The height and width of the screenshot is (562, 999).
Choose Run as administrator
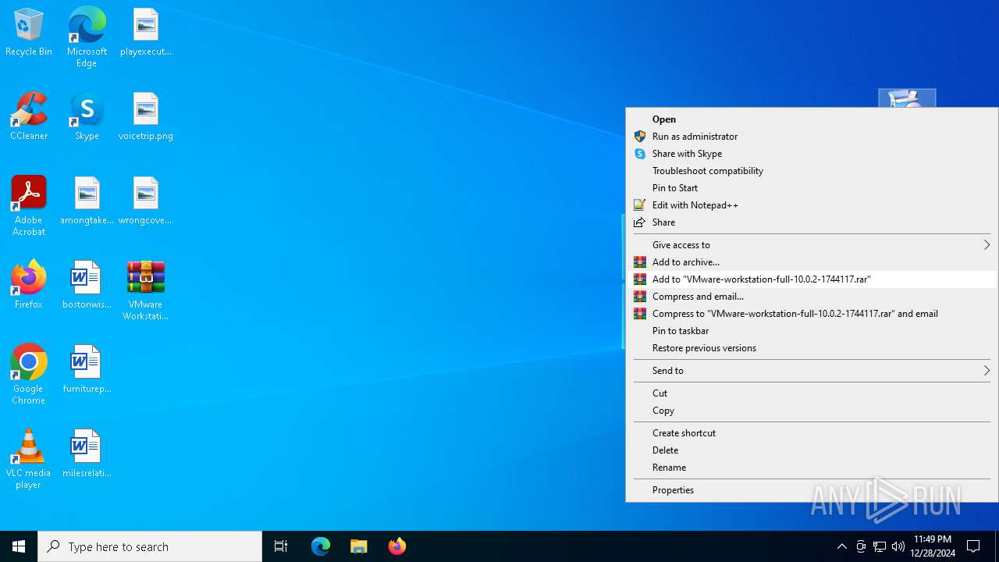tap(812, 137)
